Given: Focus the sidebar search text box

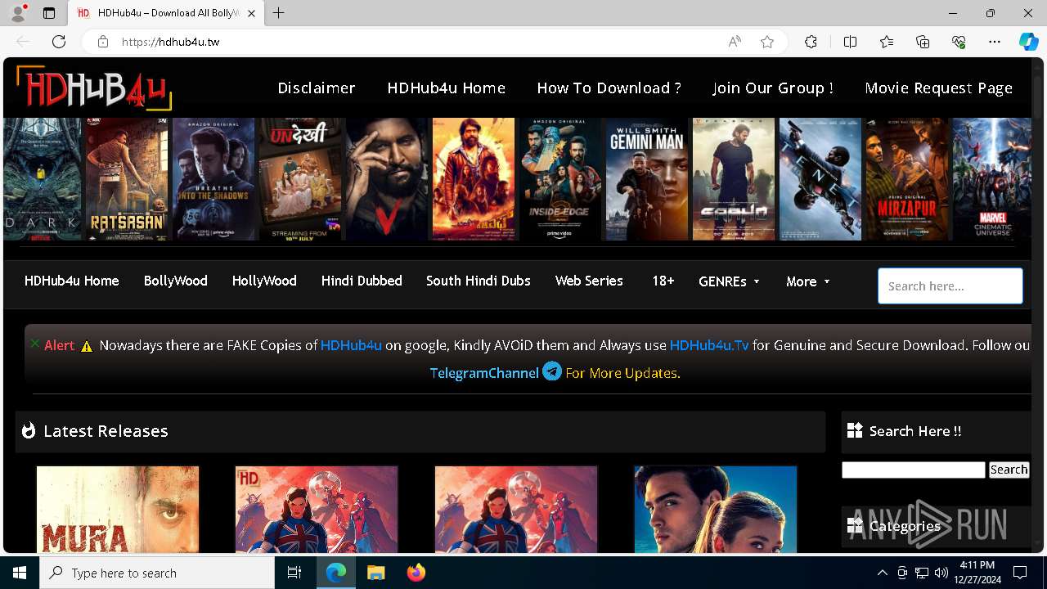Looking at the screenshot, I should coord(914,470).
